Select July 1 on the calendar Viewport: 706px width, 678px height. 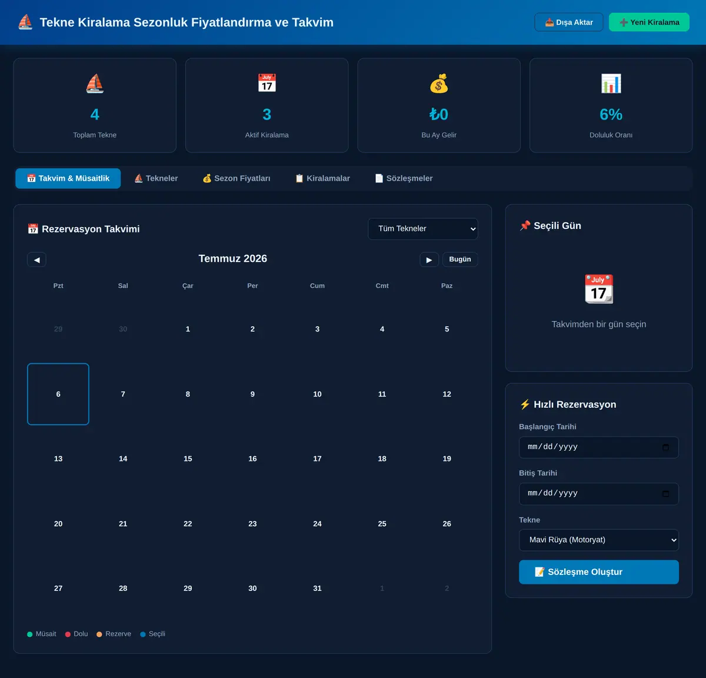click(x=188, y=330)
